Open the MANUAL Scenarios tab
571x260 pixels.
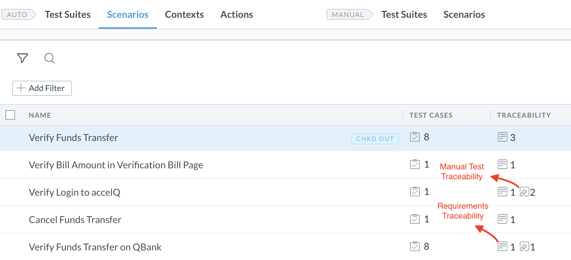point(464,14)
